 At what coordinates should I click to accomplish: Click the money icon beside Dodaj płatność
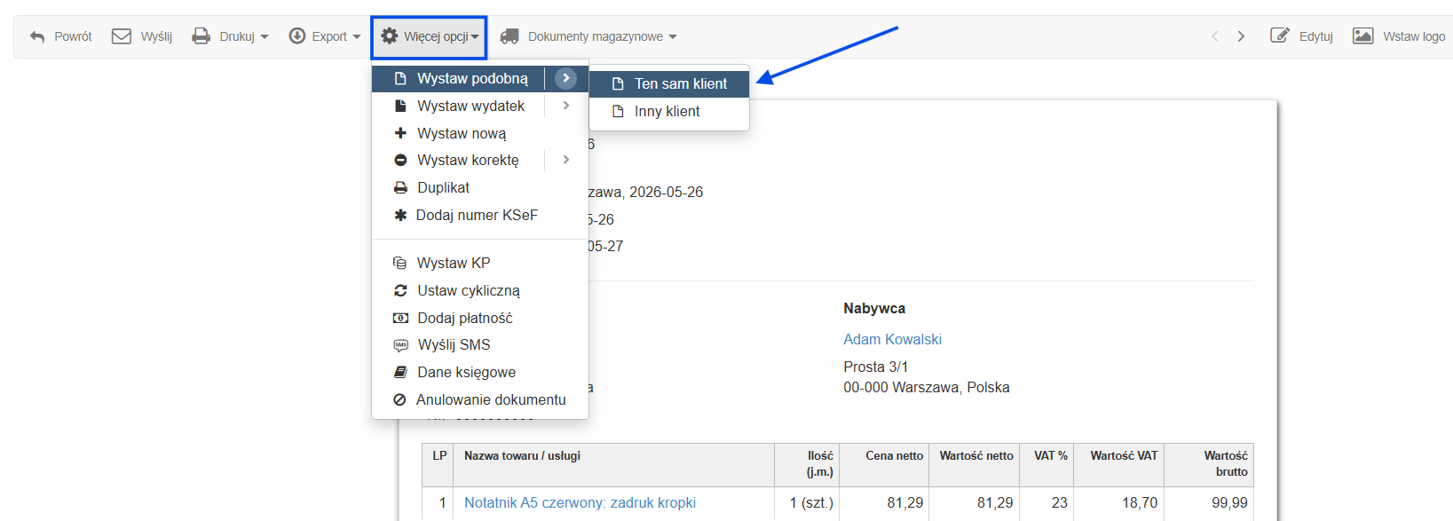[x=400, y=318]
